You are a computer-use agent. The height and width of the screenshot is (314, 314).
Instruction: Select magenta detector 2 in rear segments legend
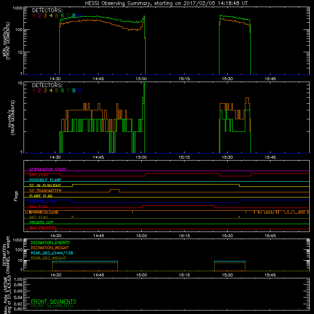40,91
